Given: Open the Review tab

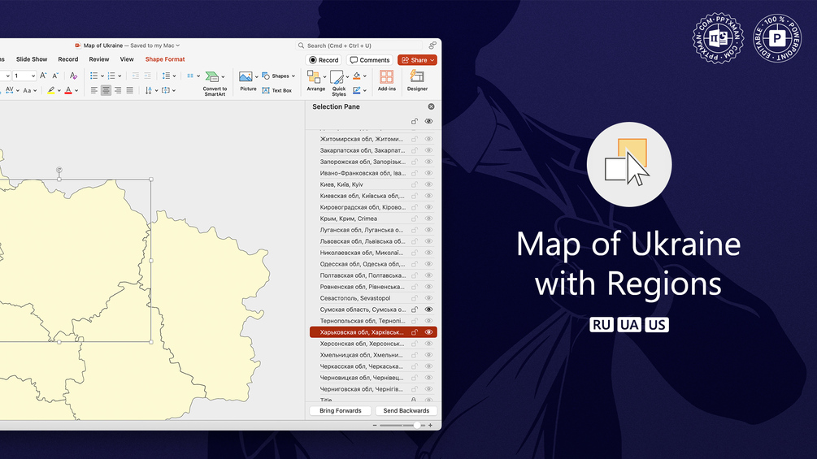Looking at the screenshot, I should (x=99, y=59).
